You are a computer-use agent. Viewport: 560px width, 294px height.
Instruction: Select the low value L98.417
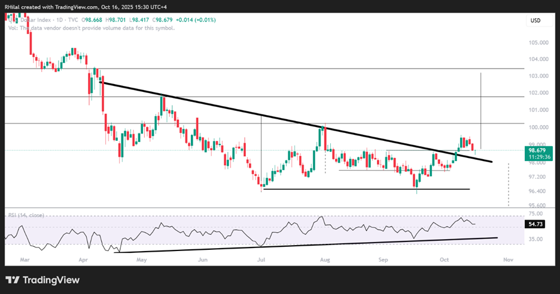click(x=139, y=20)
